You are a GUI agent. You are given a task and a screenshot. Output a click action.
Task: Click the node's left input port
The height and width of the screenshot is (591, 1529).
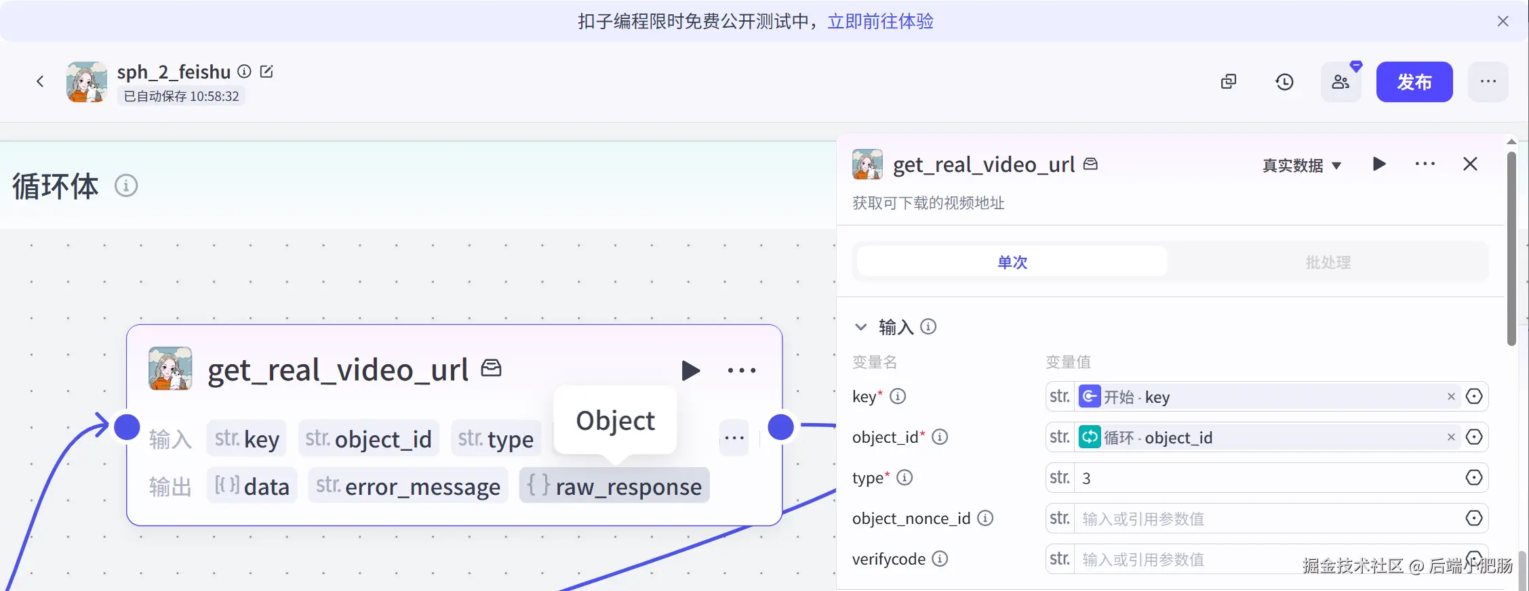(x=127, y=427)
